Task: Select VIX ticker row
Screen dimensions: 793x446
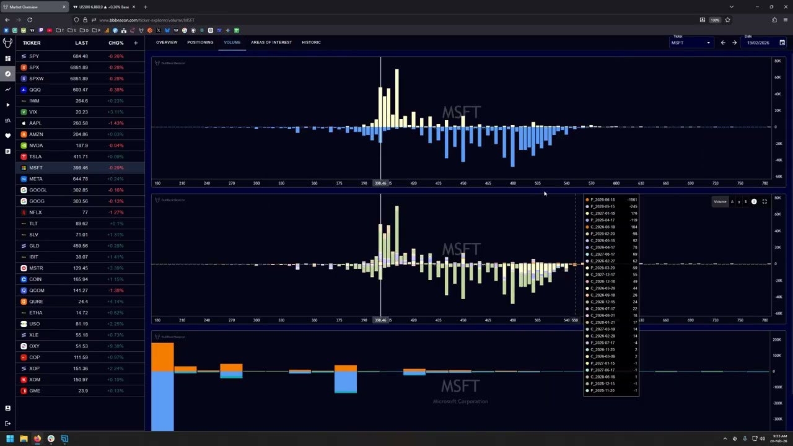Action: (x=81, y=112)
